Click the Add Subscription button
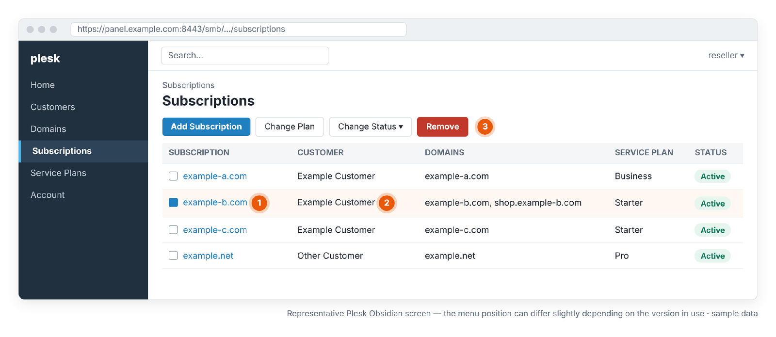The width and height of the screenshot is (776, 337). point(206,127)
